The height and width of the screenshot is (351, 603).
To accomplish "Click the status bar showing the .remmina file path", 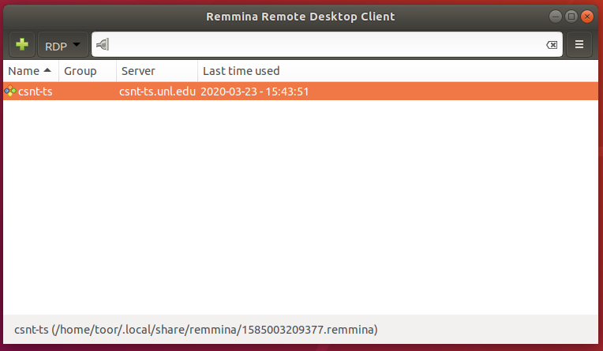I will pos(196,328).
